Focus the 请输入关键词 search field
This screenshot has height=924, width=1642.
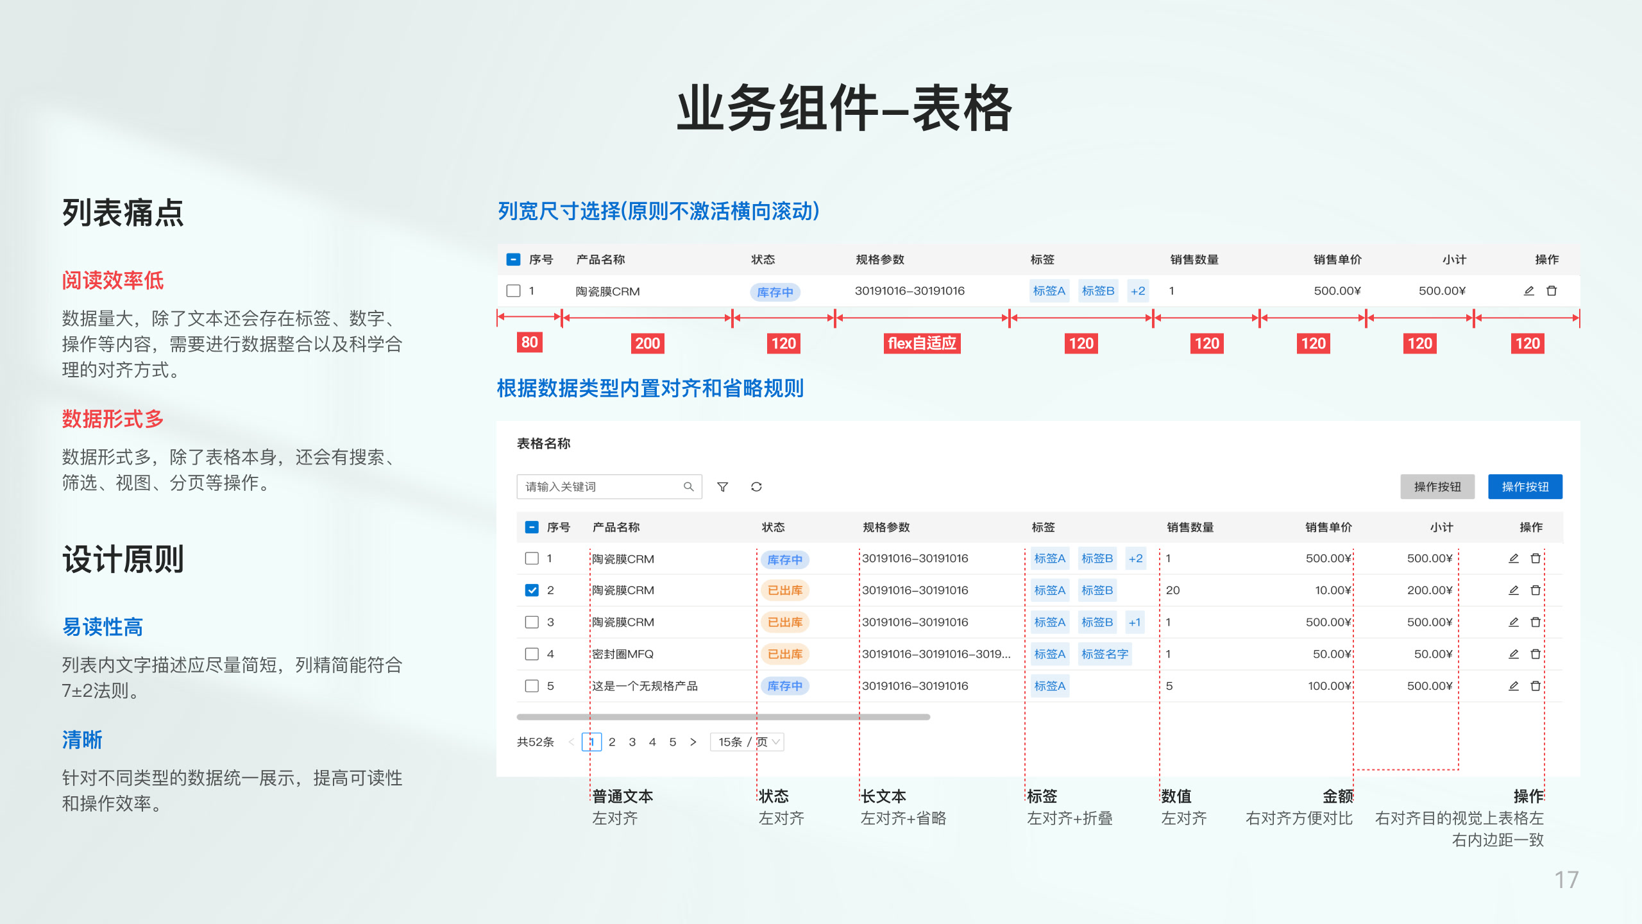[609, 486]
